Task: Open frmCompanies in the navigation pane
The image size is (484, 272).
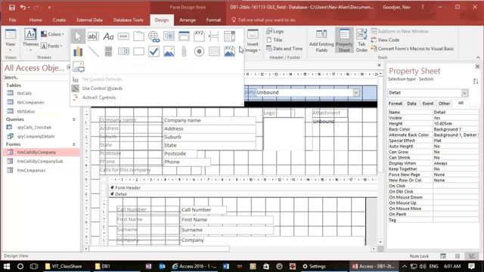Action: coord(31,171)
